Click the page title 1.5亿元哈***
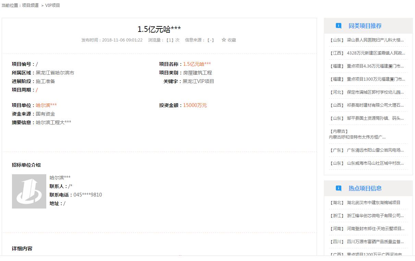 (159, 29)
